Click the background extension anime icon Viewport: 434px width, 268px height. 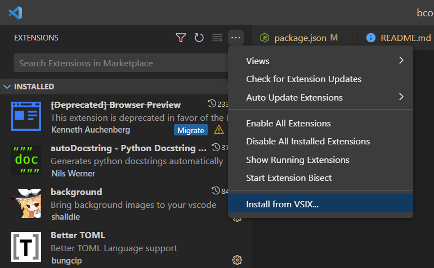pos(26,203)
